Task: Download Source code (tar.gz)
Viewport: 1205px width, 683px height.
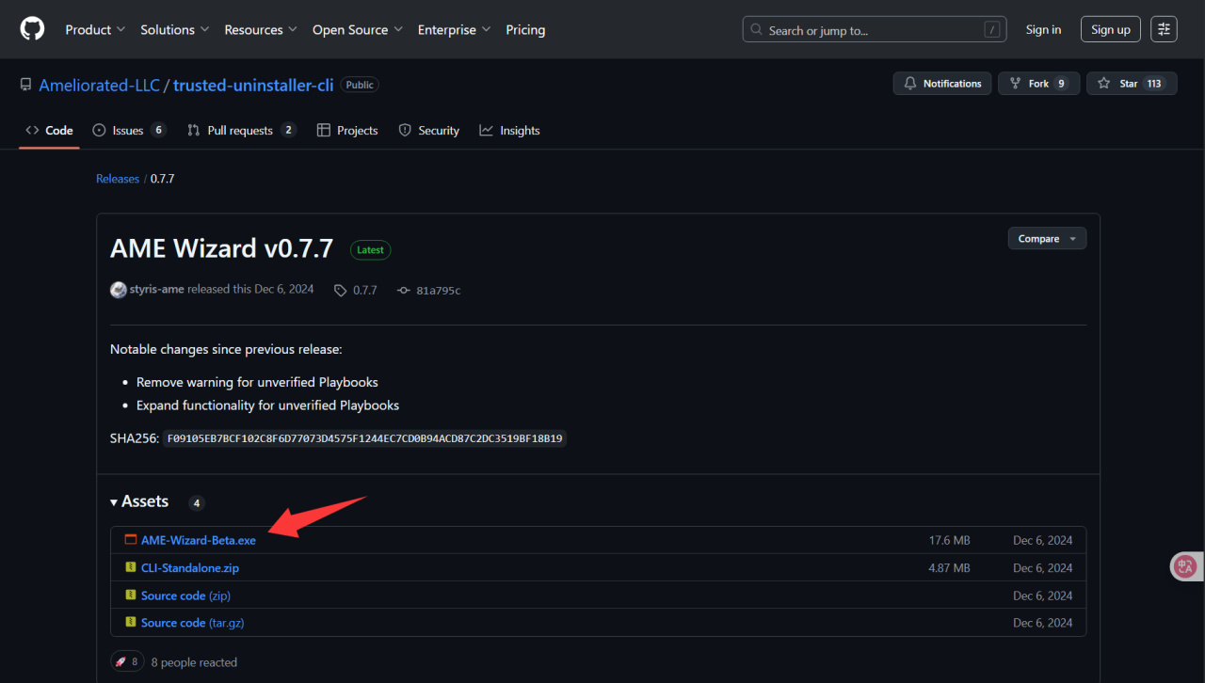Action: pos(193,623)
